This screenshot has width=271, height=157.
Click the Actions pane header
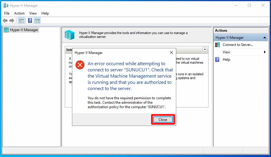point(241,31)
